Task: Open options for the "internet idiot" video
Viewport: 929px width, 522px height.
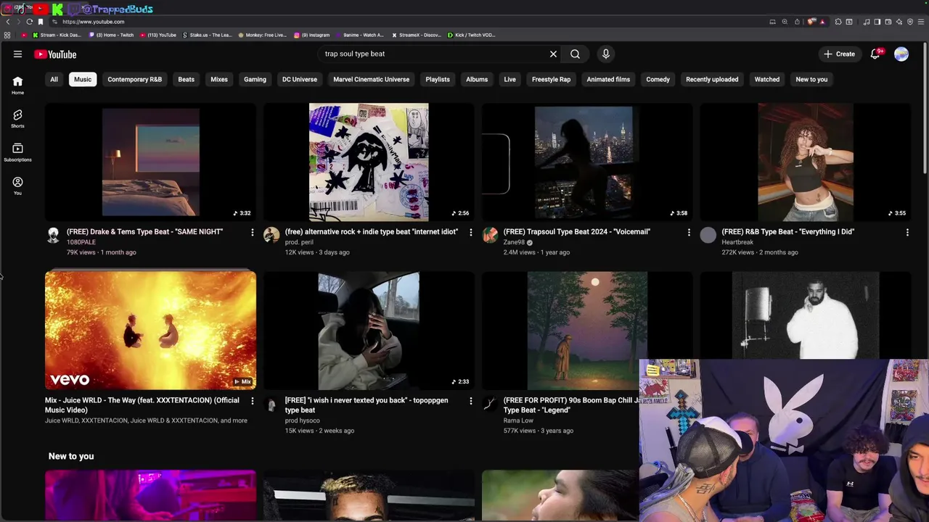Action: [470, 232]
